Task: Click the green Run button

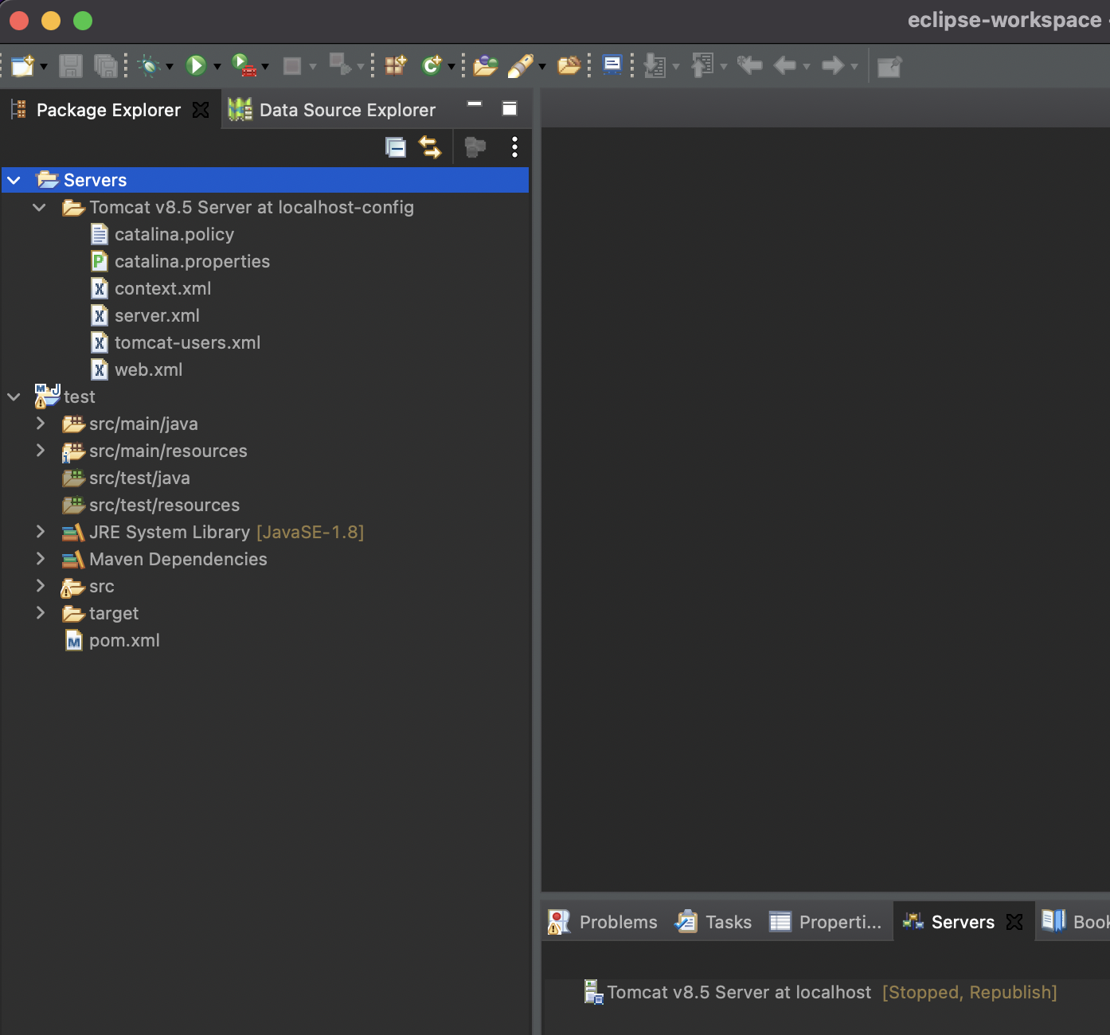Action: [196, 65]
